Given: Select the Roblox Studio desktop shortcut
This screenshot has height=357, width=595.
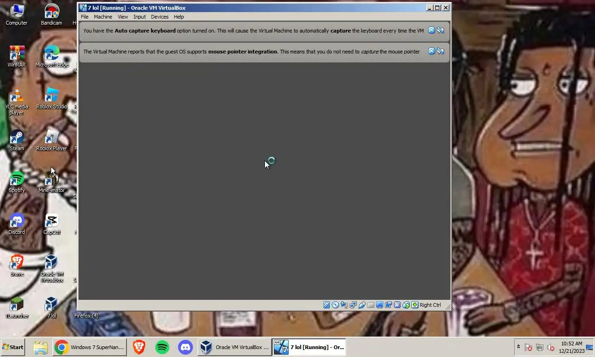Looking at the screenshot, I should click(x=52, y=99).
